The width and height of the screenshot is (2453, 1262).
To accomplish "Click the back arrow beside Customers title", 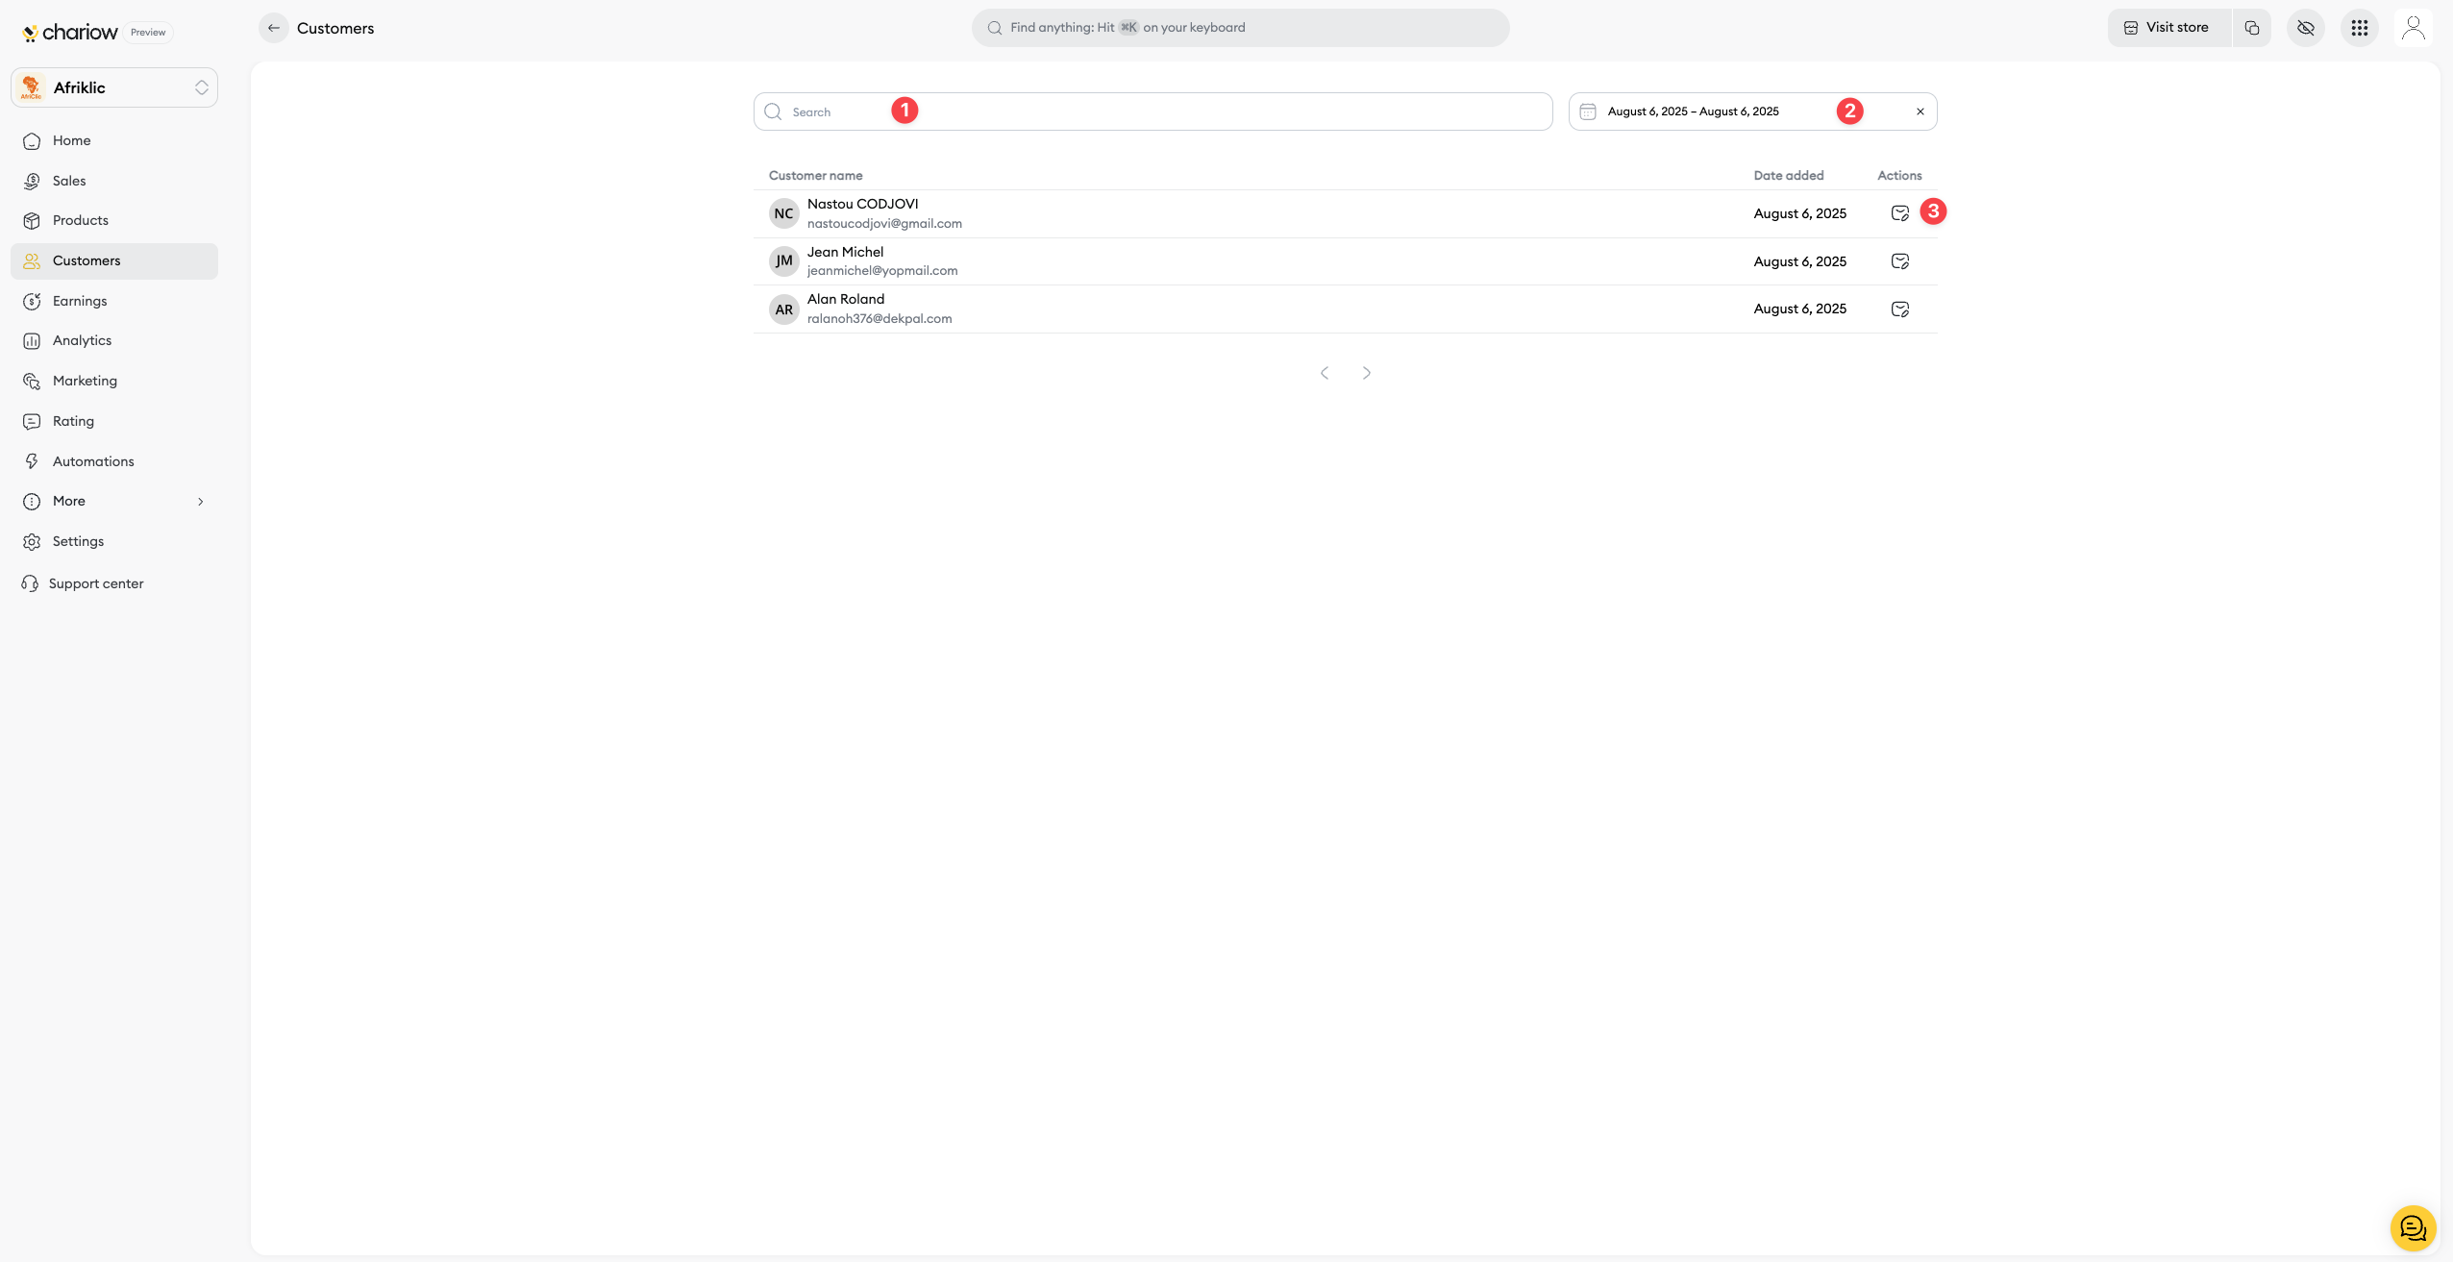I will pos(274,28).
